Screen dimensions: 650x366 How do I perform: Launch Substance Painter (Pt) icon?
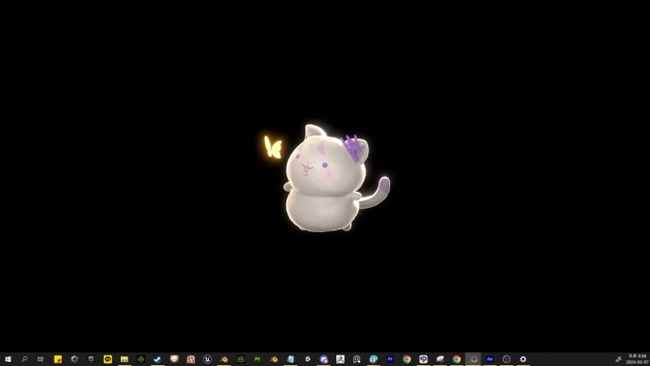tap(258, 359)
